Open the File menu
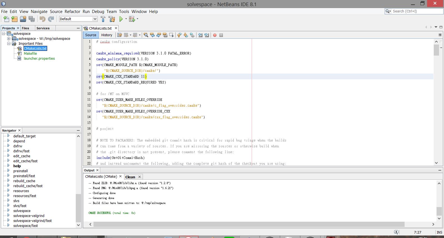 [4, 11]
